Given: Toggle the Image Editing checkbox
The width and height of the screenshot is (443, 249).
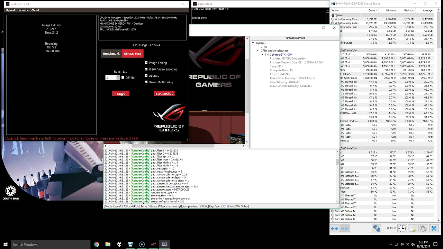Looking at the screenshot, I should point(146,63).
